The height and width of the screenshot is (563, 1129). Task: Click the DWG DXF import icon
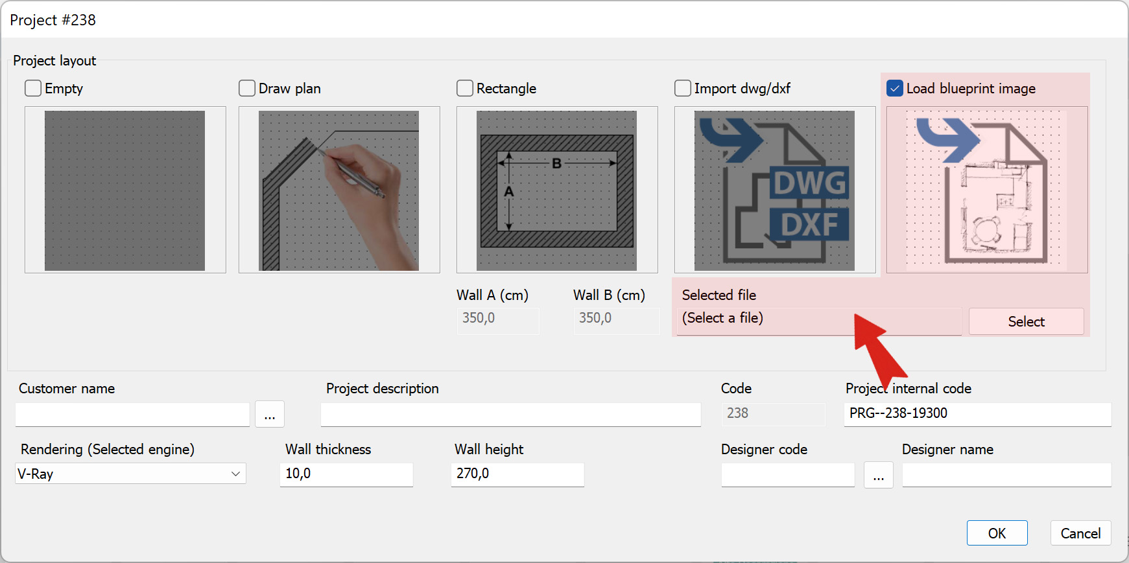tap(775, 190)
